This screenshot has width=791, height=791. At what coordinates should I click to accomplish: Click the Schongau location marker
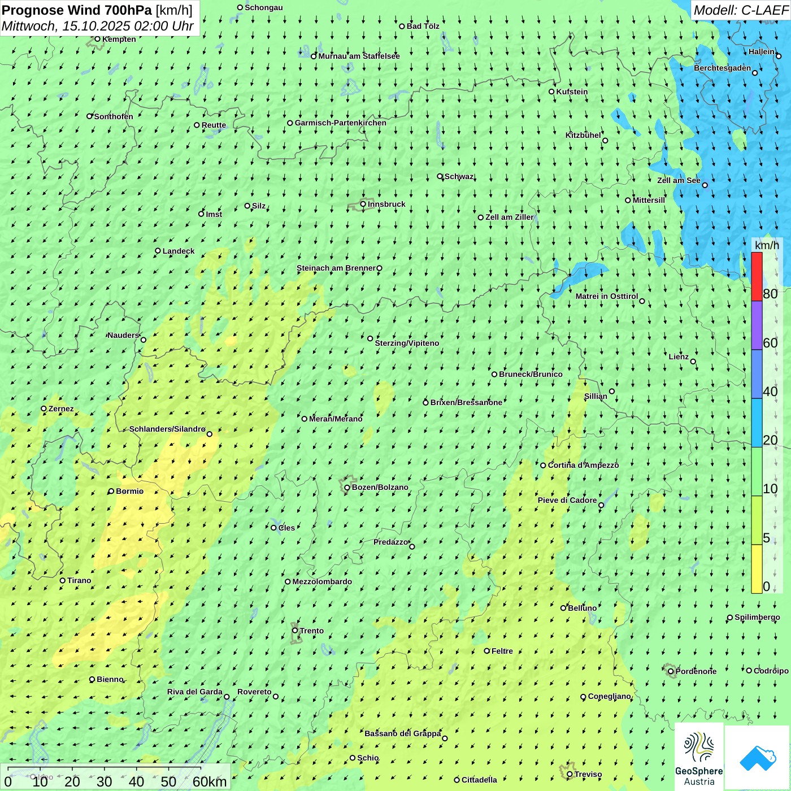tap(240, 8)
